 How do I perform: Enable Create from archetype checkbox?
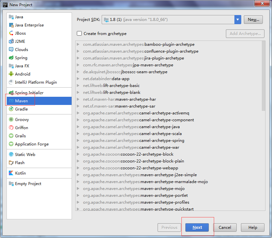click(79, 33)
